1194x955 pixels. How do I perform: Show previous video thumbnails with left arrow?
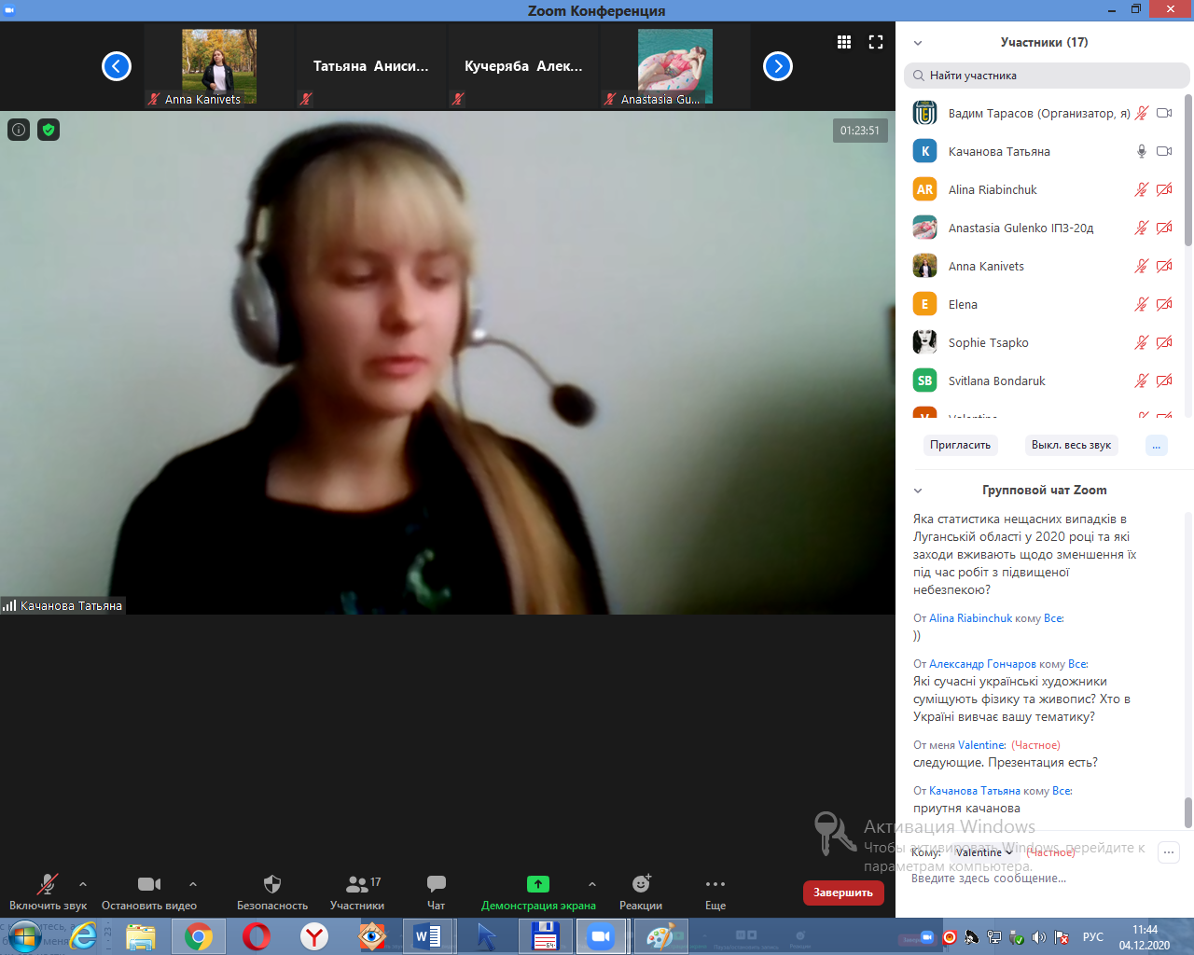117,66
